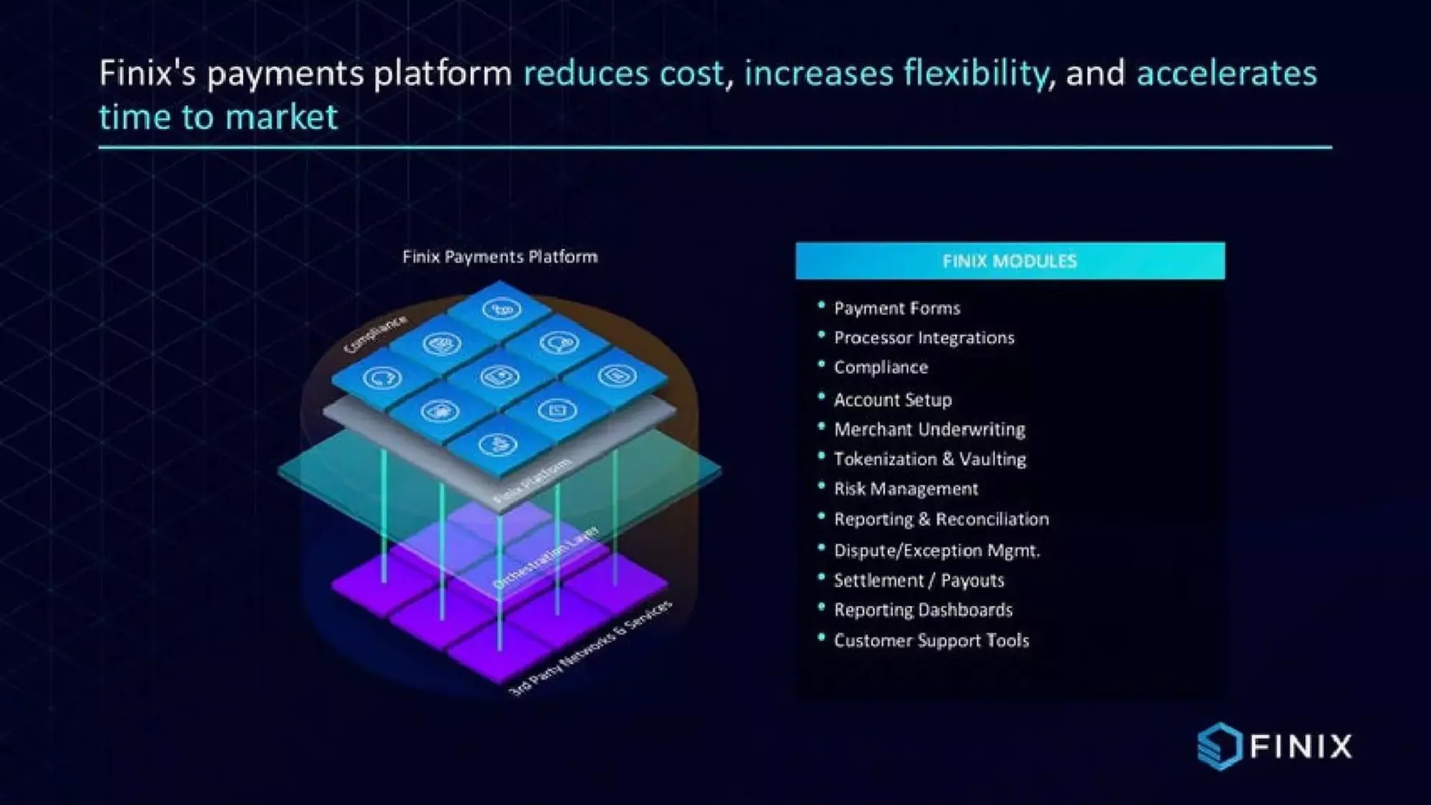Click Finix Payments Platform diagram label

coord(500,257)
